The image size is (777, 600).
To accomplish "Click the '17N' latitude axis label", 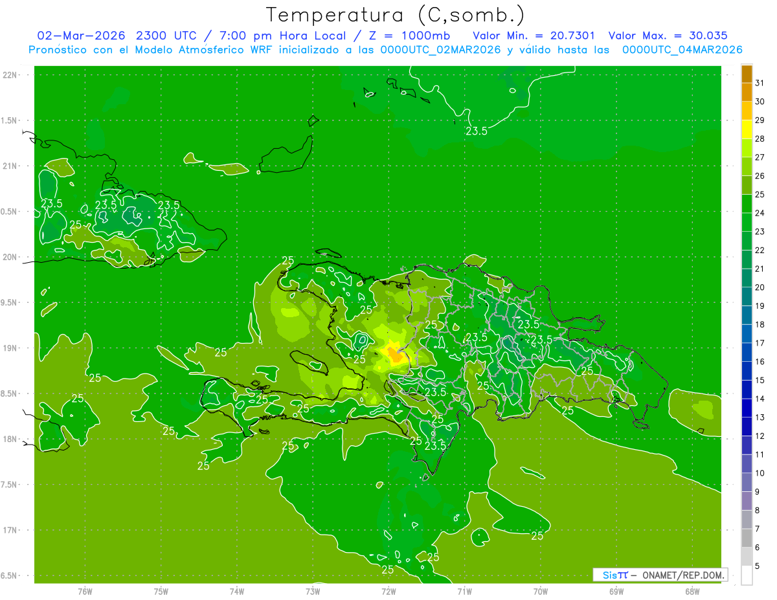I will coord(10,530).
